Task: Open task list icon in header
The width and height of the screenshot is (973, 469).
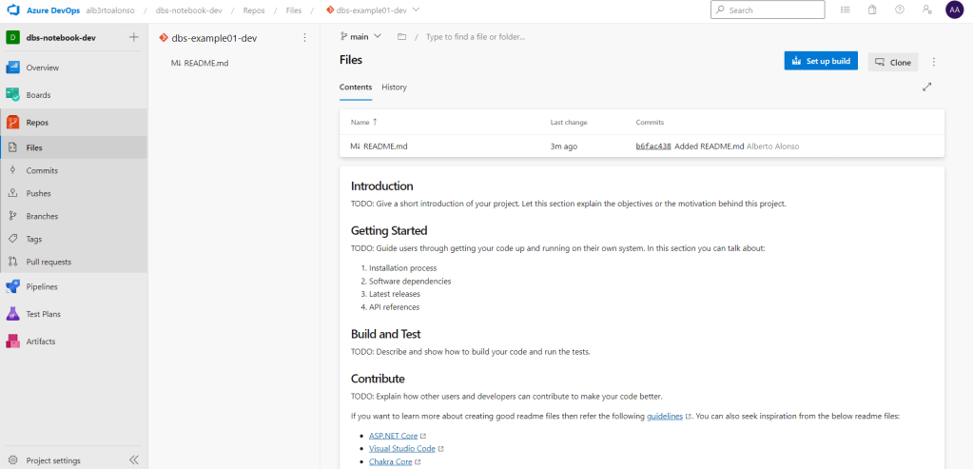Action: (846, 10)
